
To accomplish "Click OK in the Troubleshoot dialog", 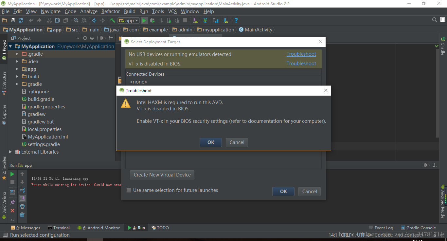I will click(211, 142).
